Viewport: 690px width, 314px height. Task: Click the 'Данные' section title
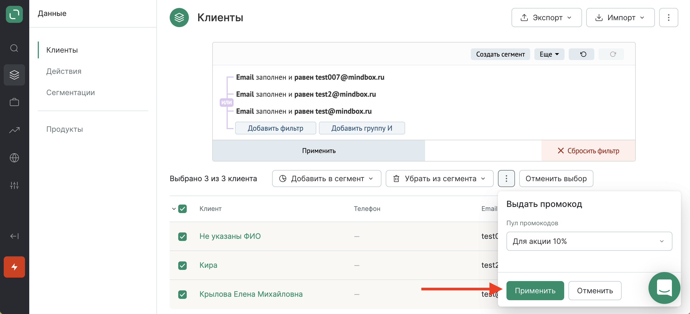pos(52,13)
